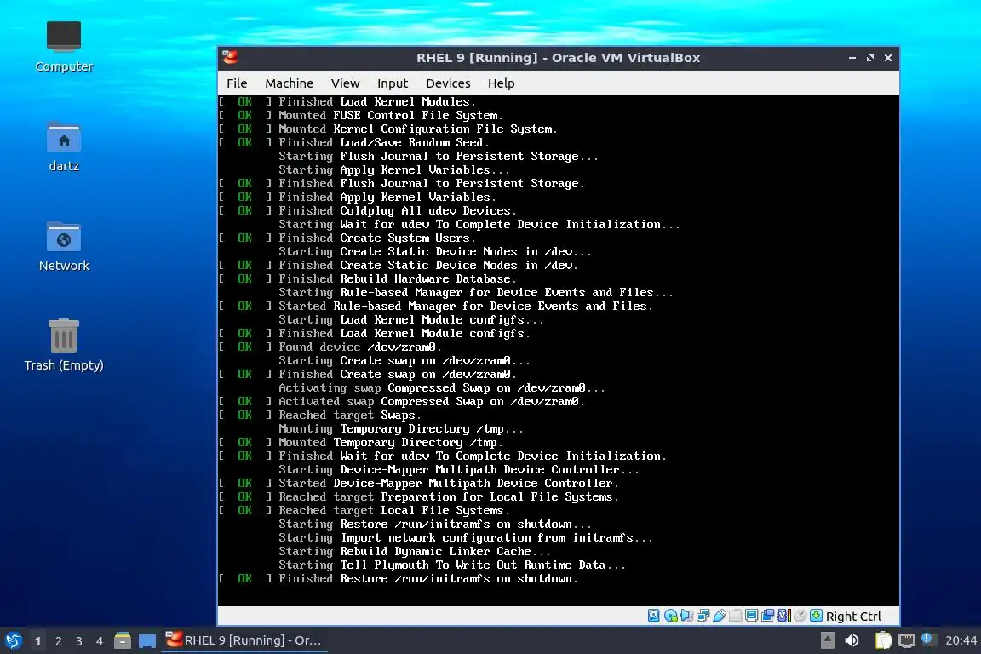
Task: Open the Devices menu
Action: [448, 83]
